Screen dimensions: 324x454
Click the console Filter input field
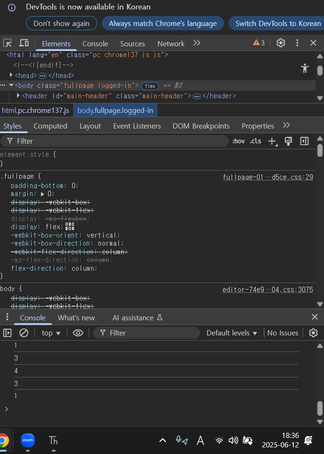point(147,333)
